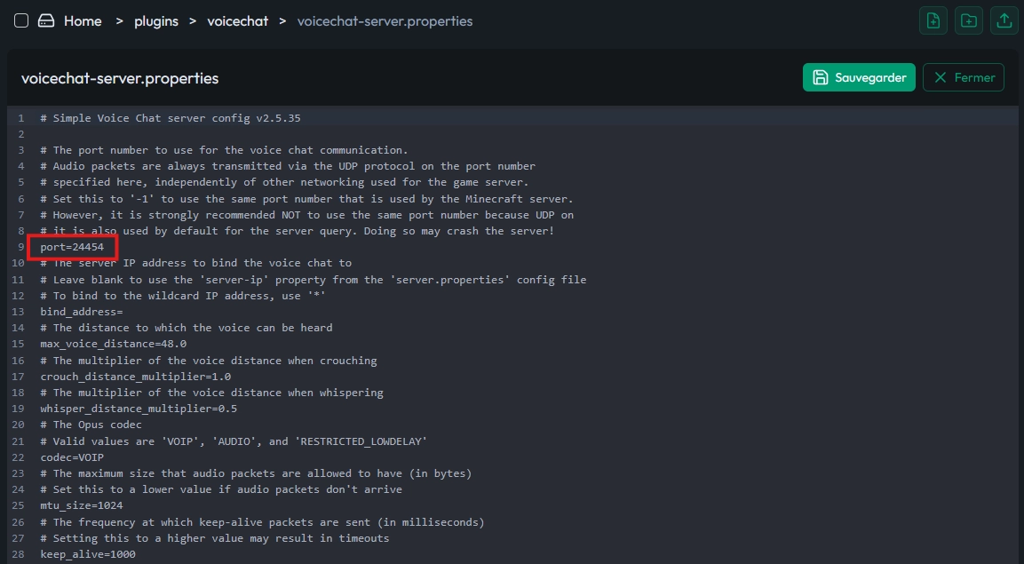1024x564 pixels.
Task: Click the bind_address= line to edit it
Action: coord(83,311)
